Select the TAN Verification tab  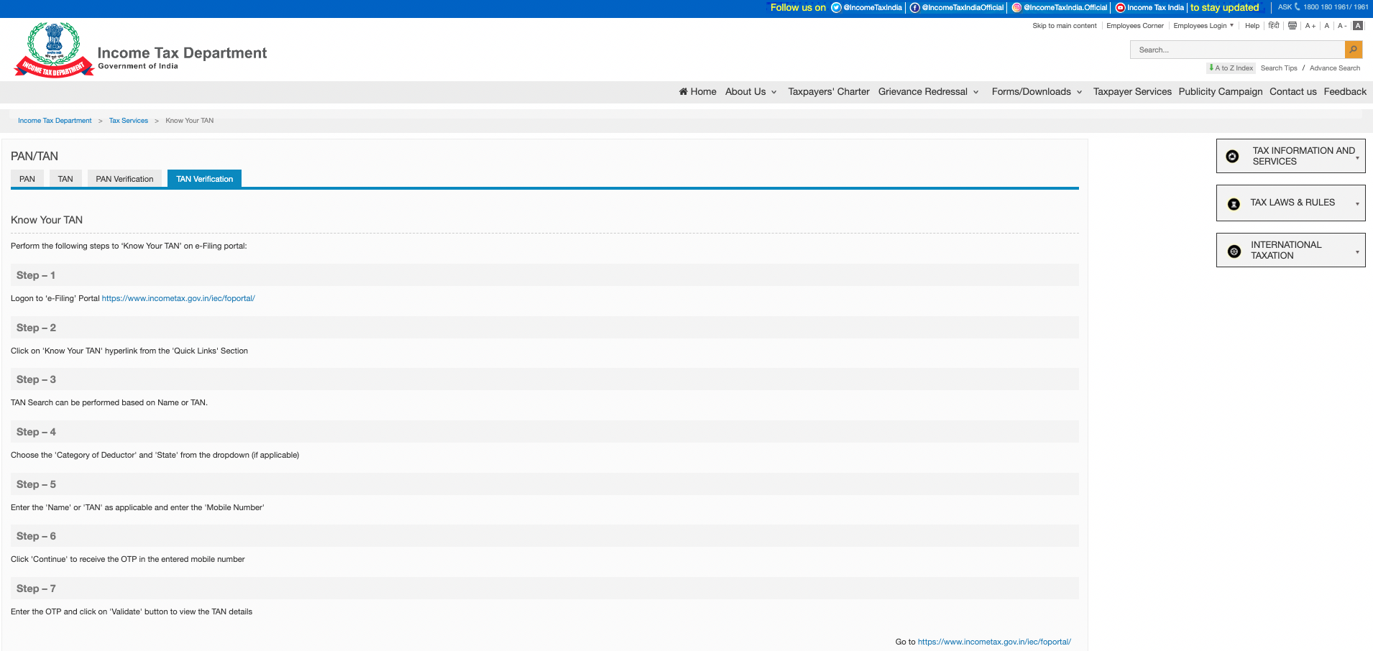tap(205, 179)
